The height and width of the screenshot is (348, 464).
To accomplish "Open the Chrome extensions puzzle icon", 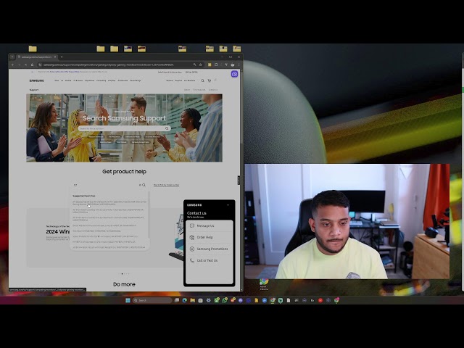I will [216, 65].
